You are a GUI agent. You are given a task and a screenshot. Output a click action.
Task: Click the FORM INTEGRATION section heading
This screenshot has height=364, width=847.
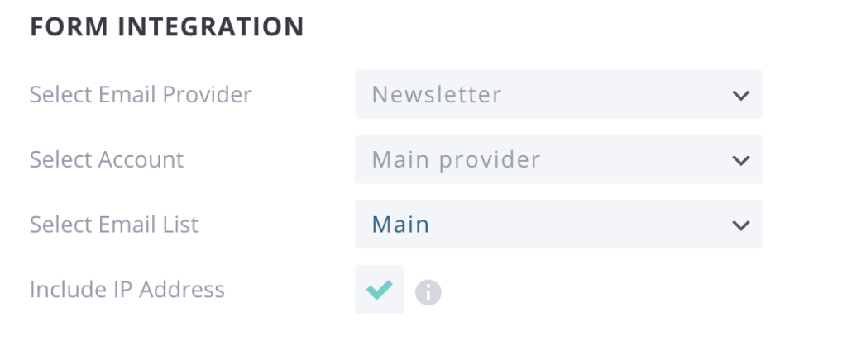click(167, 27)
